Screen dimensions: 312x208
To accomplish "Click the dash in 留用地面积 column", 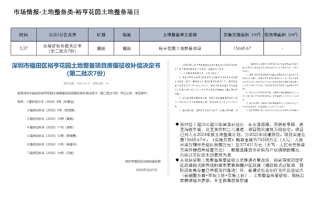I will (282, 48).
